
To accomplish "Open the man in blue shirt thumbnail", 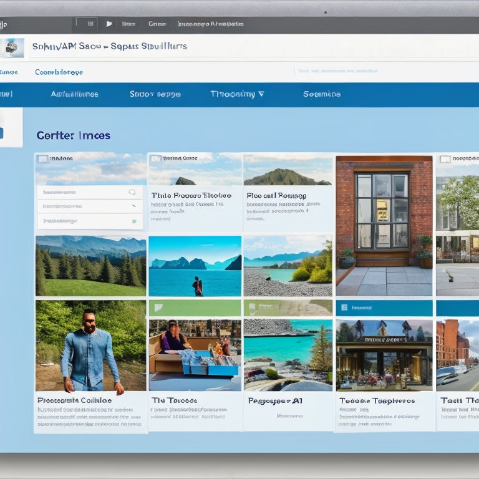I will click(x=90, y=346).
